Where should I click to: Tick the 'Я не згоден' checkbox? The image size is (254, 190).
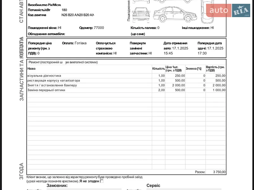(102, 181)
